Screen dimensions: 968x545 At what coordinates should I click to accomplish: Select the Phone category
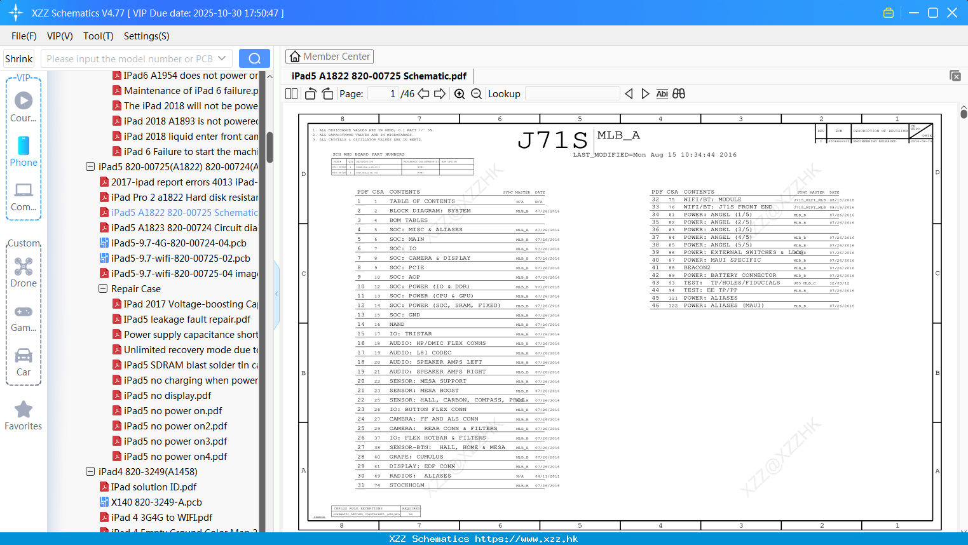(24, 151)
